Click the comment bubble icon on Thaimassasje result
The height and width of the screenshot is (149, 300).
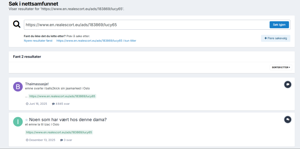pos(287,85)
